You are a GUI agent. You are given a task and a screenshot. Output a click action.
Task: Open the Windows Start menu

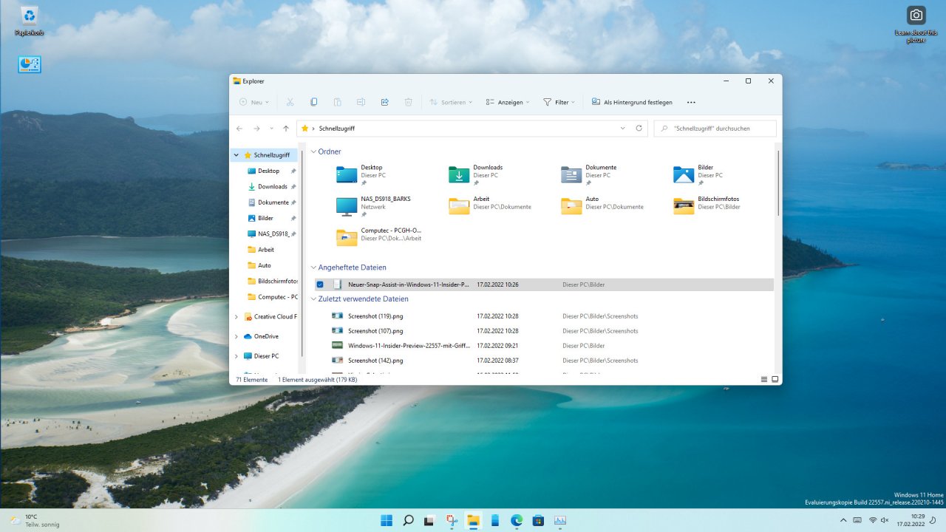click(387, 520)
